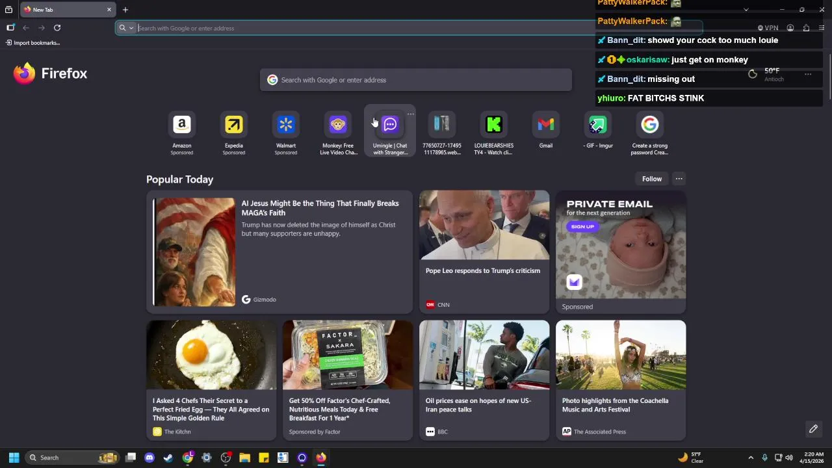Click Import bookmarks in bookmarks toolbar

coord(32,43)
